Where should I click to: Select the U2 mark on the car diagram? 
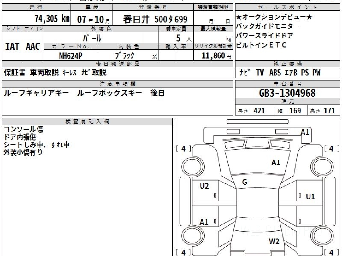[204, 186]
